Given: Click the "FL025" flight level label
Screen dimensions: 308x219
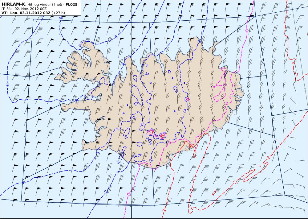Looking at the screenshot, I should tap(71, 4).
